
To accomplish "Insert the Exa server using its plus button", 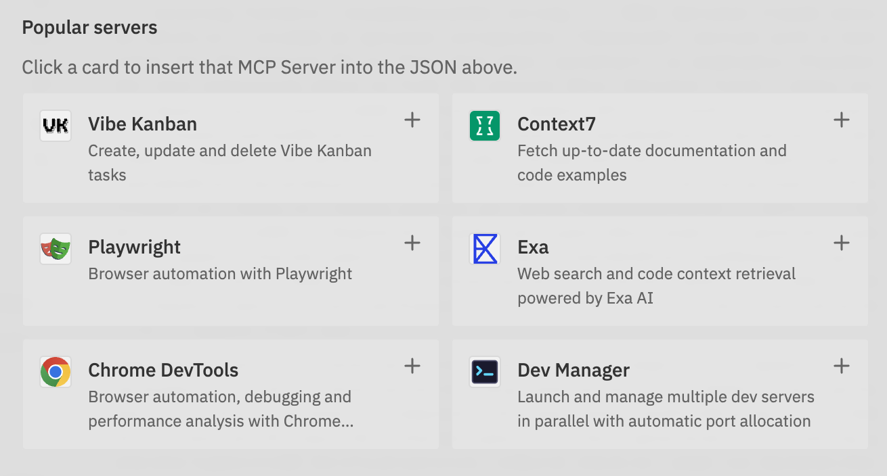I will [x=841, y=243].
